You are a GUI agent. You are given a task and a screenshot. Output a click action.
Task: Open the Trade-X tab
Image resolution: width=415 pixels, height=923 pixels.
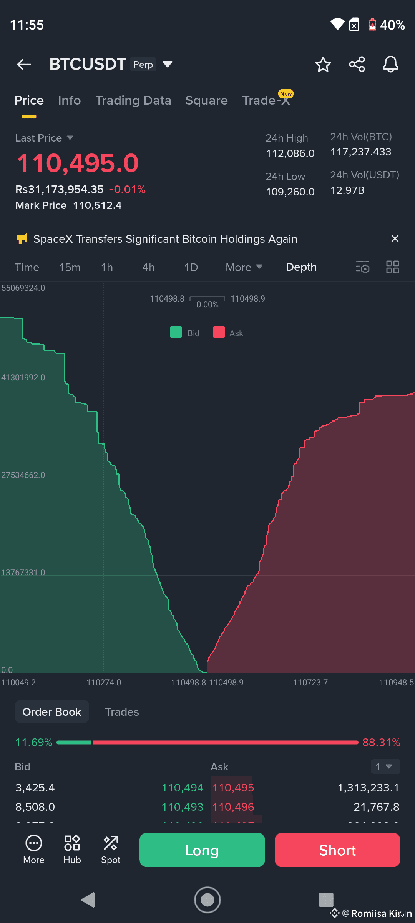(266, 100)
